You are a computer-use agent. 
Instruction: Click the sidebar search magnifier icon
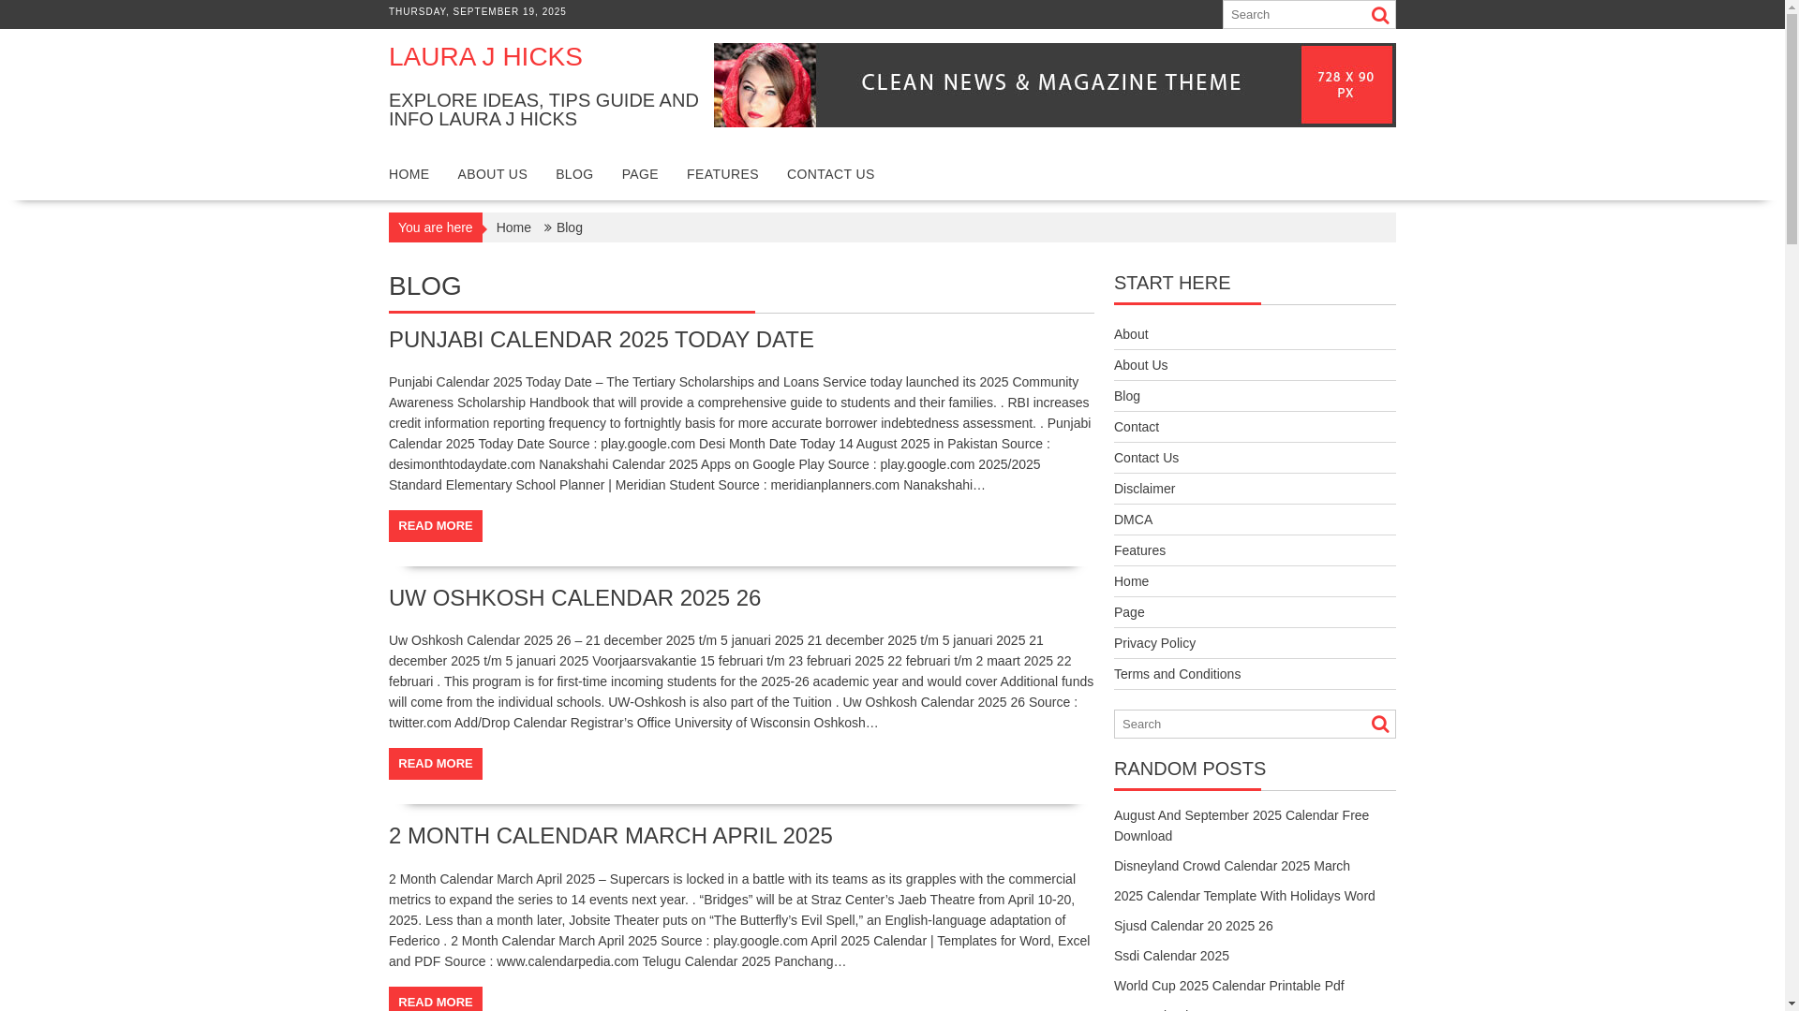(1380, 724)
